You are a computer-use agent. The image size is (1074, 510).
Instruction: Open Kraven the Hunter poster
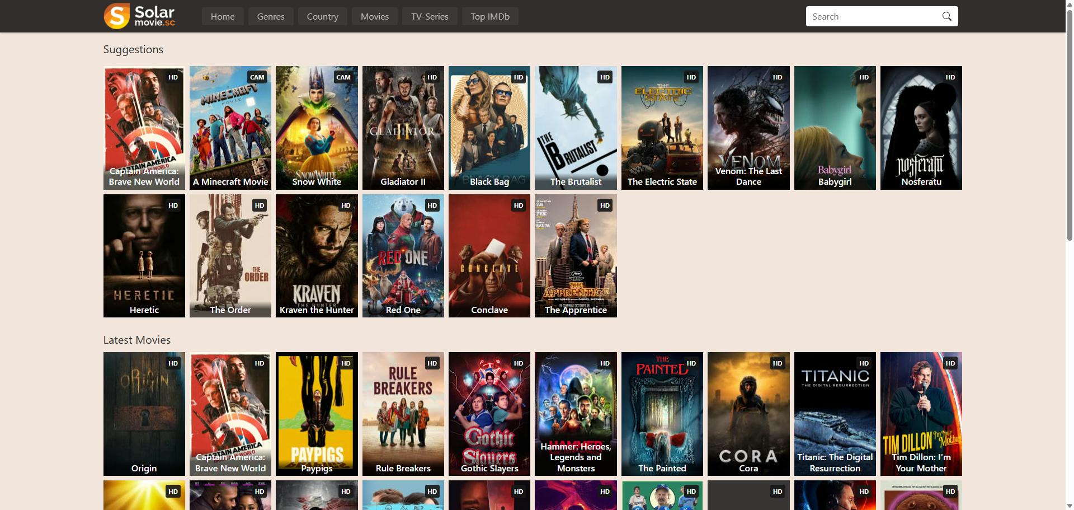(x=317, y=256)
